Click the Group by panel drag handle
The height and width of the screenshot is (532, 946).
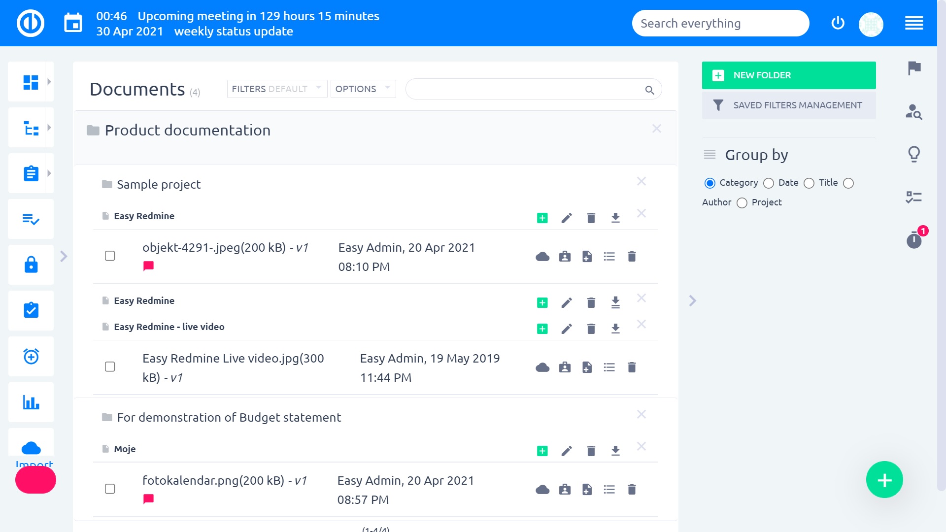pos(709,155)
